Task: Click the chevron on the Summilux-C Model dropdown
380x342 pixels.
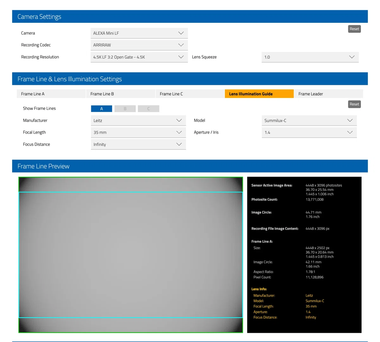Action: tap(350, 120)
